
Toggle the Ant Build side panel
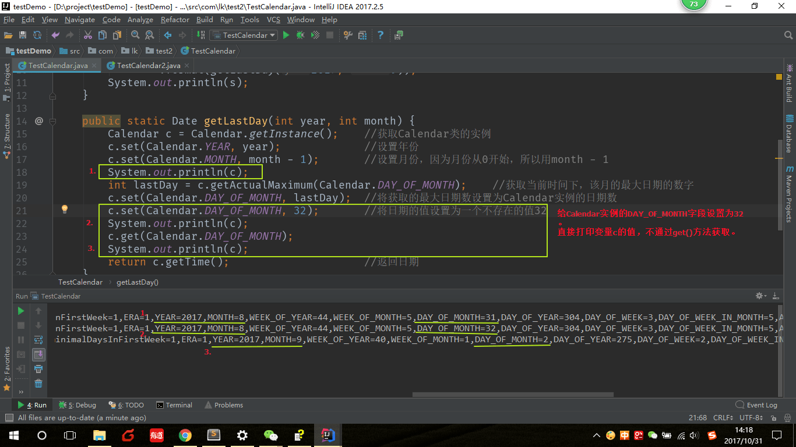789,83
